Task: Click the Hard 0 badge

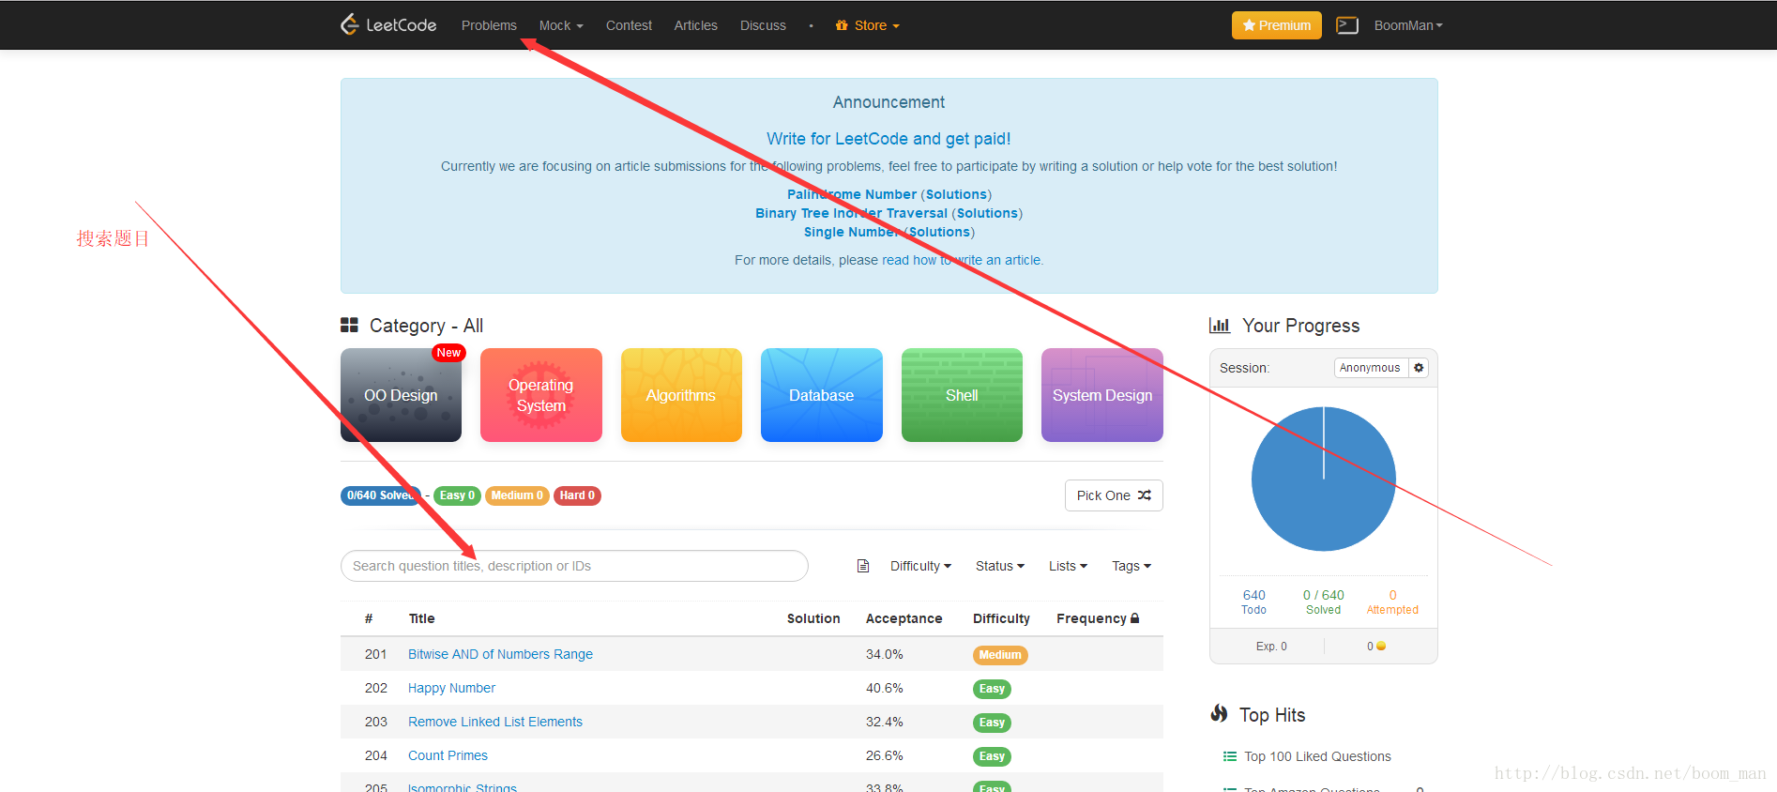Action: (x=577, y=495)
